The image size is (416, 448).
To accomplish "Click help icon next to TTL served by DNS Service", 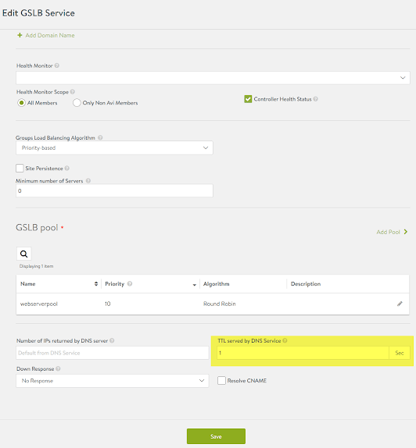I will click(x=285, y=340).
